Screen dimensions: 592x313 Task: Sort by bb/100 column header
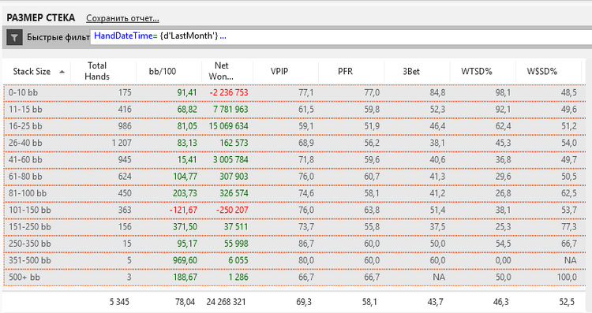tap(169, 71)
